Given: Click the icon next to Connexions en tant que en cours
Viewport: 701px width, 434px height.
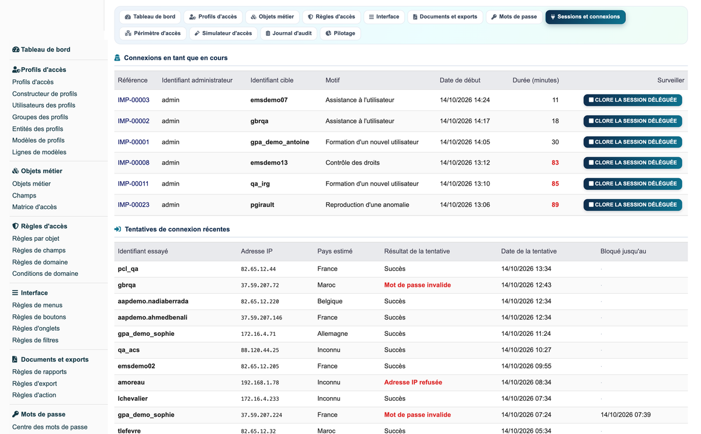Looking at the screenshot, I should pos(117,58).
